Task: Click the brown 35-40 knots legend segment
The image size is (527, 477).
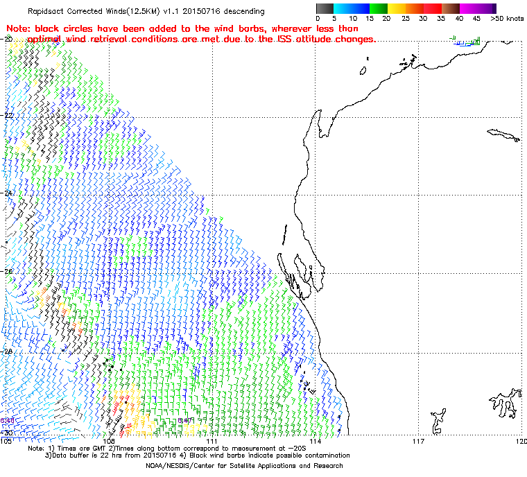Action: (451, 8)
